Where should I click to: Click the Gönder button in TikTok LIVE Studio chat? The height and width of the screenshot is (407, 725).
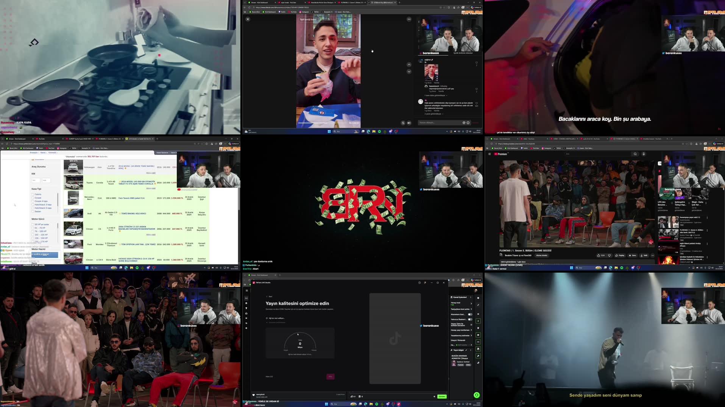click(441, 396)
